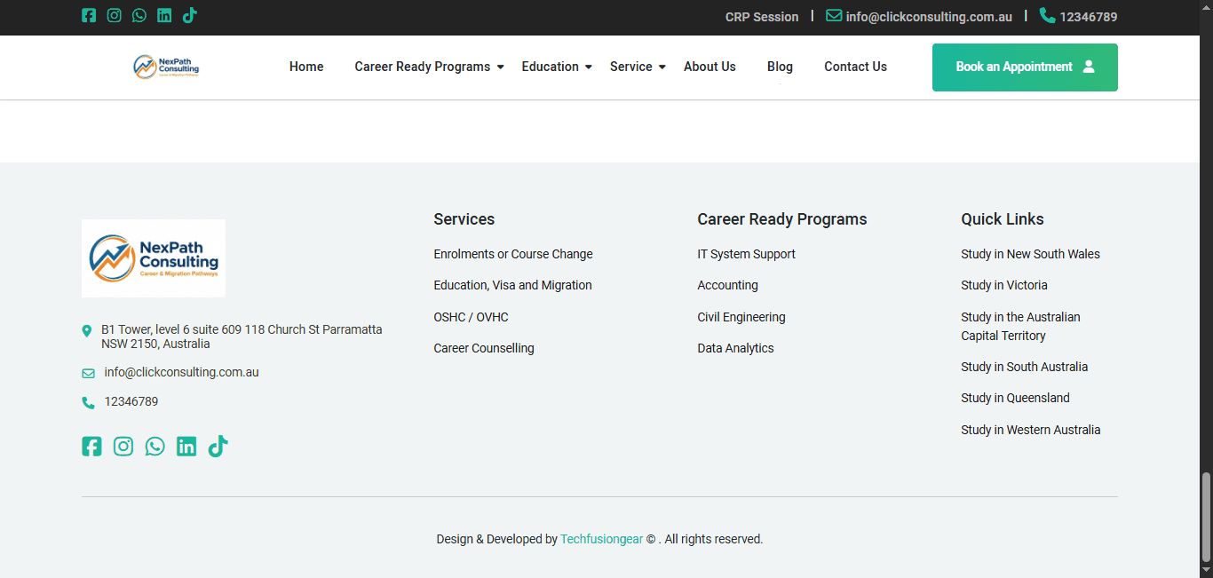Open WhatsApp icon in top bar

point(139,15)
